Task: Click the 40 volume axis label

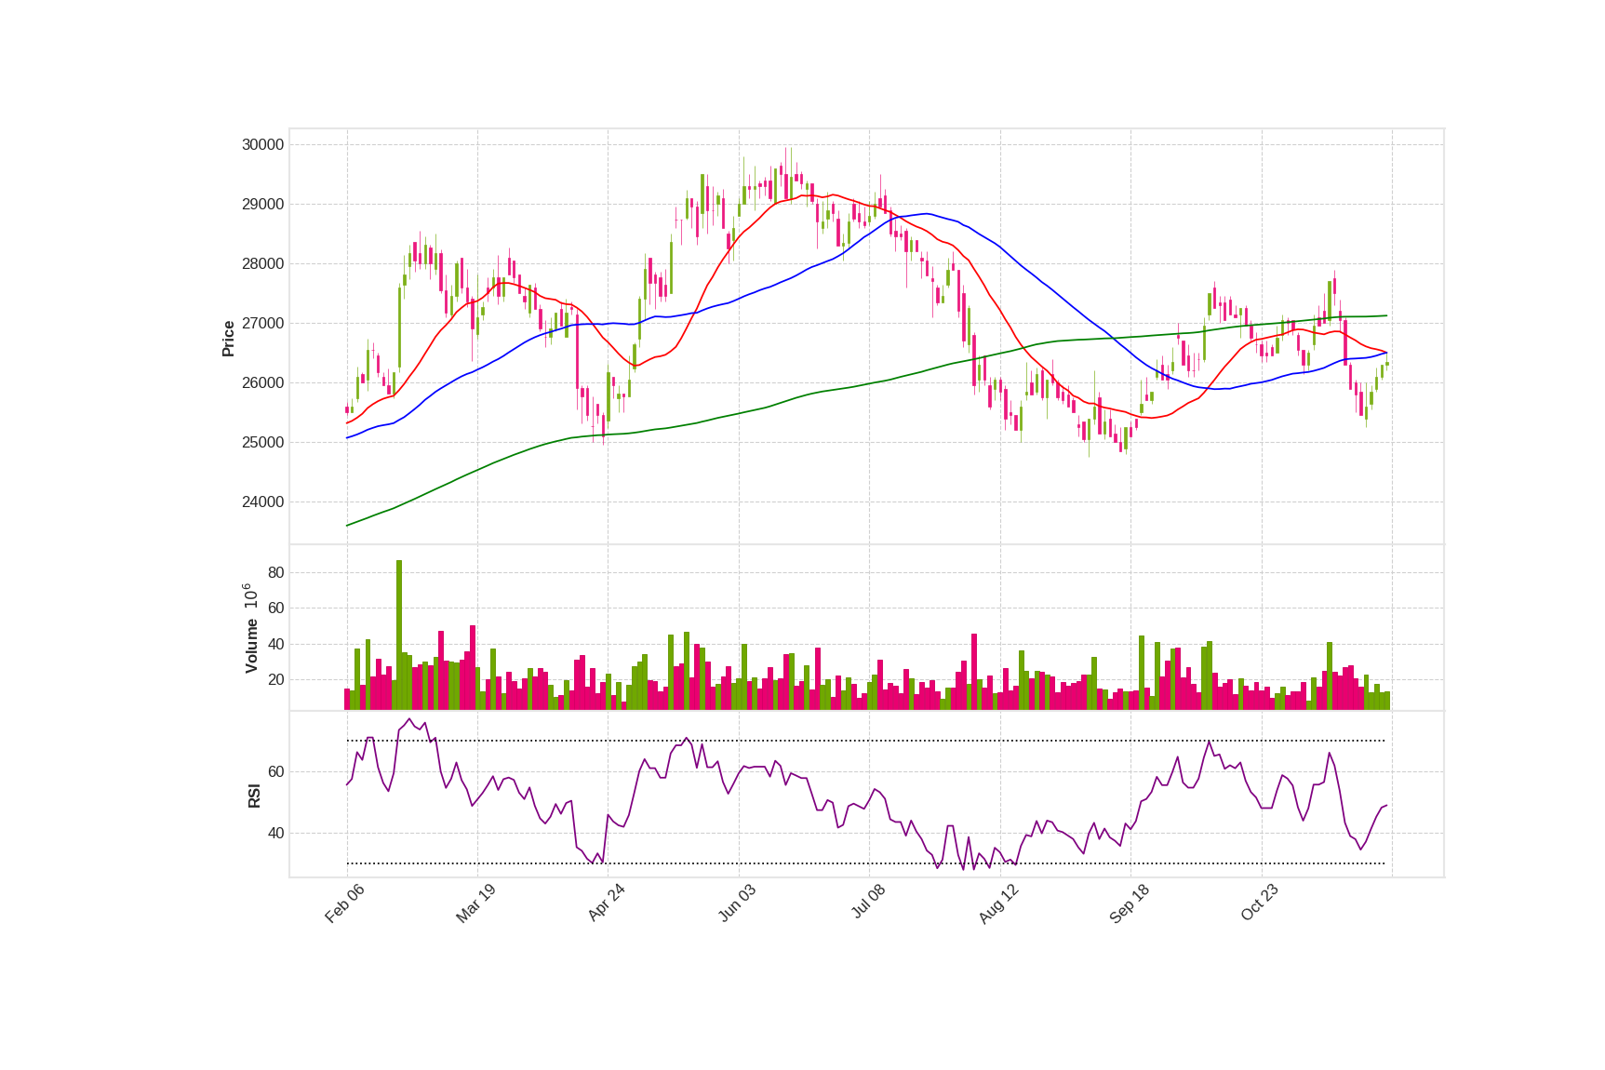Action: (x=275, y=644)
